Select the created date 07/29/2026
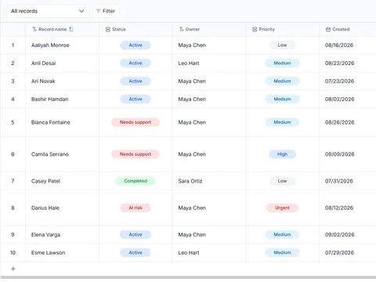Image resolution: width=376 pixels, height=282 pixels. pyautogui.click(x=339, y=253)
